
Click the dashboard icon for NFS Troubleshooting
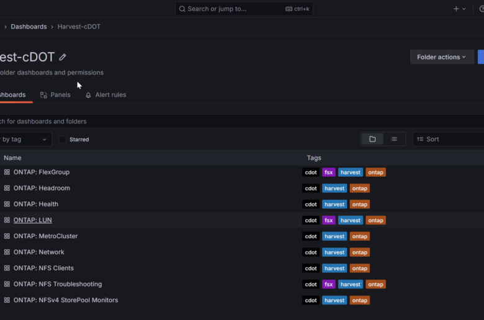[x=7, y=284]
